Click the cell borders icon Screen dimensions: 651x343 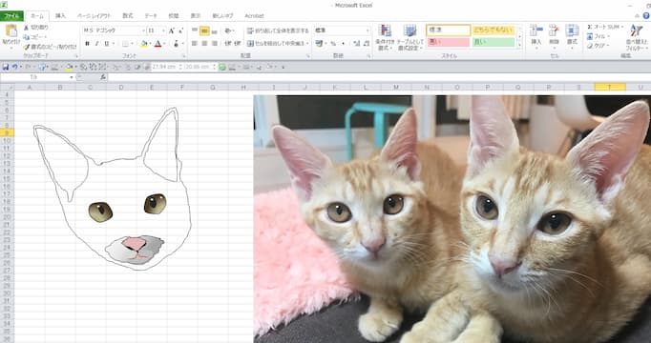(x=125, y=44)
